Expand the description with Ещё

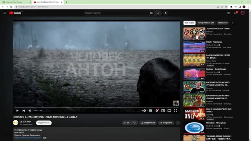tap(44, 137)
